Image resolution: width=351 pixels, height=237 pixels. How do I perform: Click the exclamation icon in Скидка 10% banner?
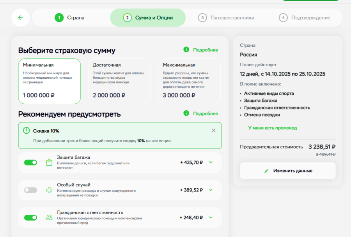pos(26,131)
